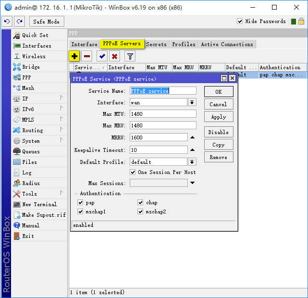This screenshot has height=298, width=308.
Task: Open New Terminal in the sidebar
Action: 39,204
